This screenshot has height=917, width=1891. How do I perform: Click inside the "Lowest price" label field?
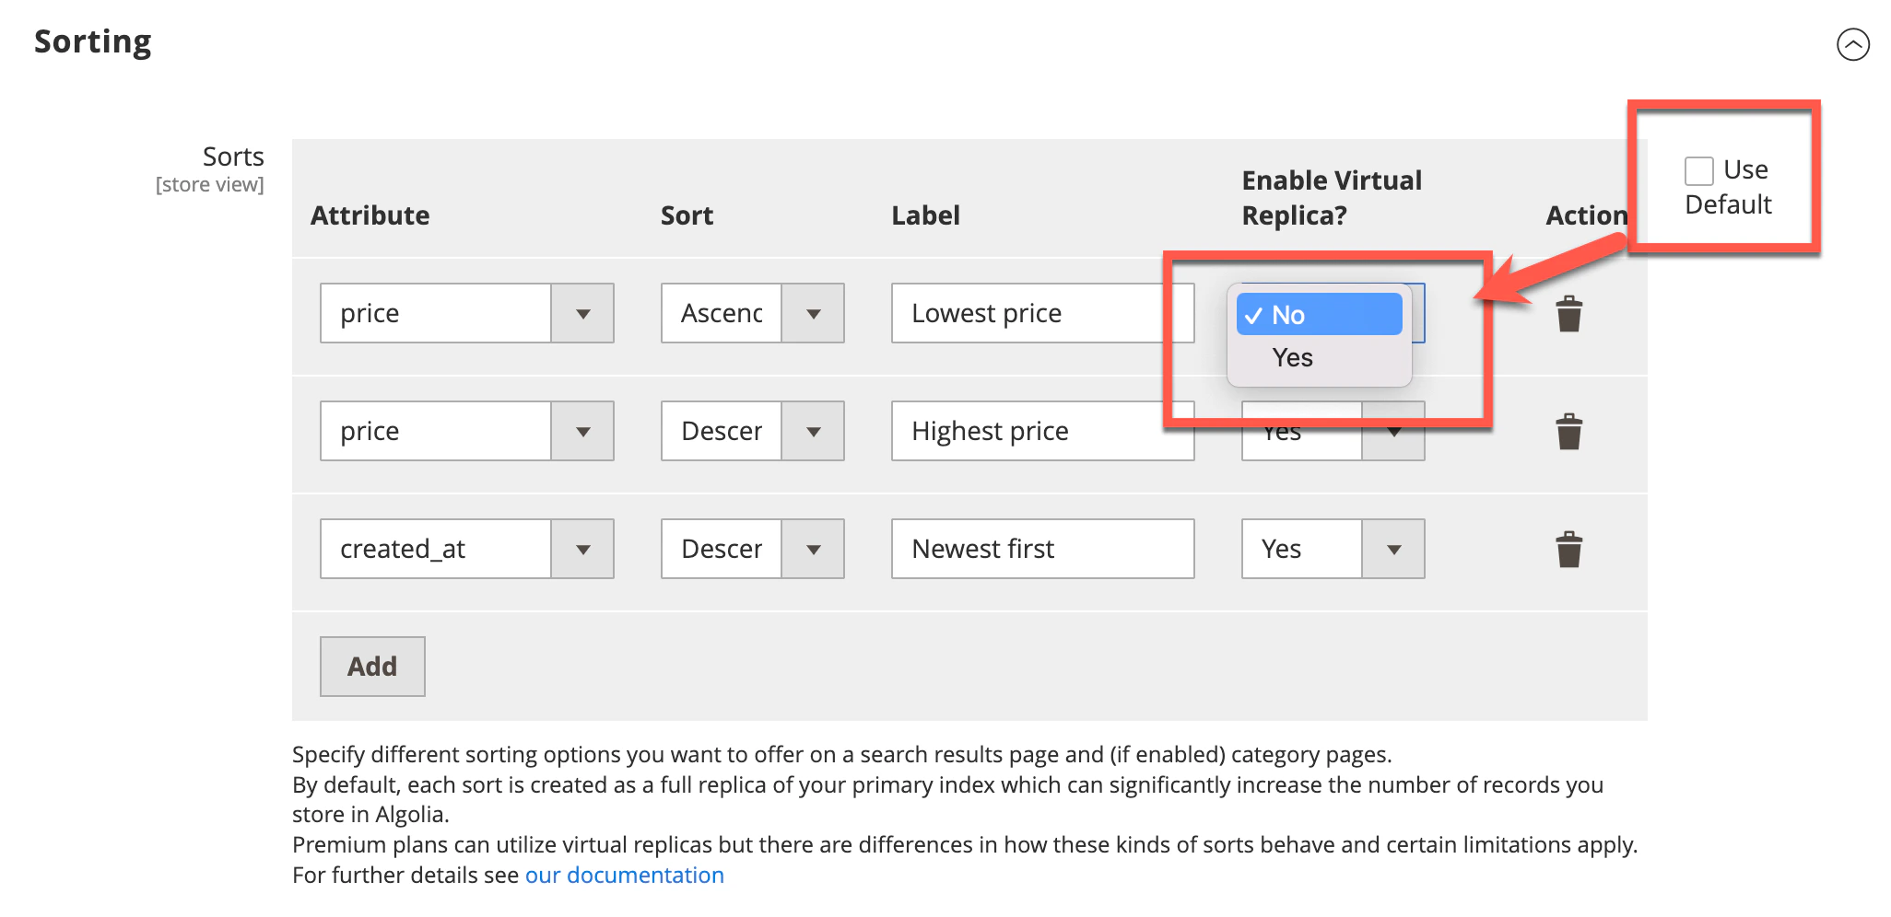(x=1041, y=313)
